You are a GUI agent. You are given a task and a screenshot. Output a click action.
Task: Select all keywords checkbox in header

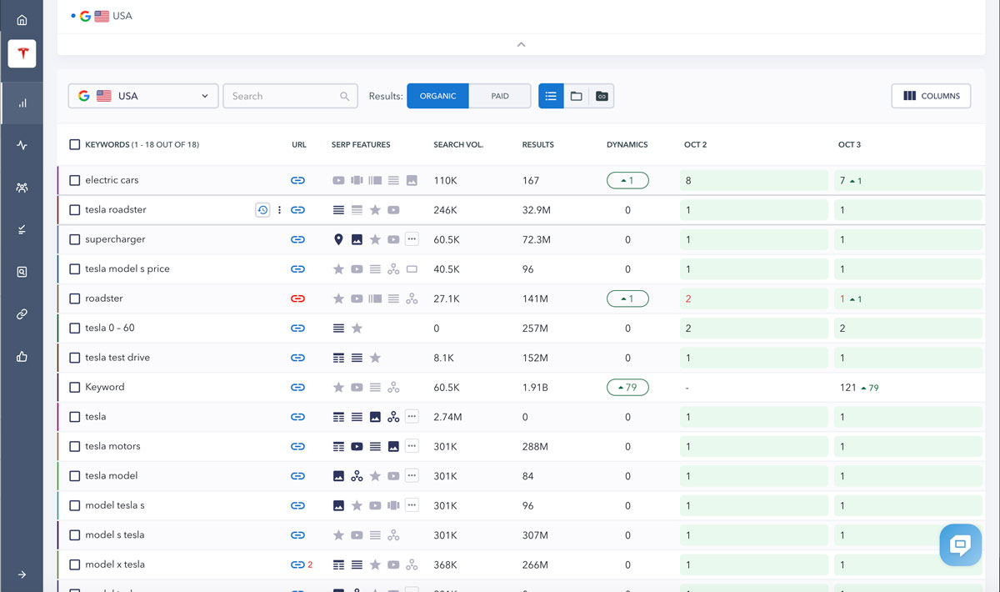pyautogui.click(x=75, y=144)
